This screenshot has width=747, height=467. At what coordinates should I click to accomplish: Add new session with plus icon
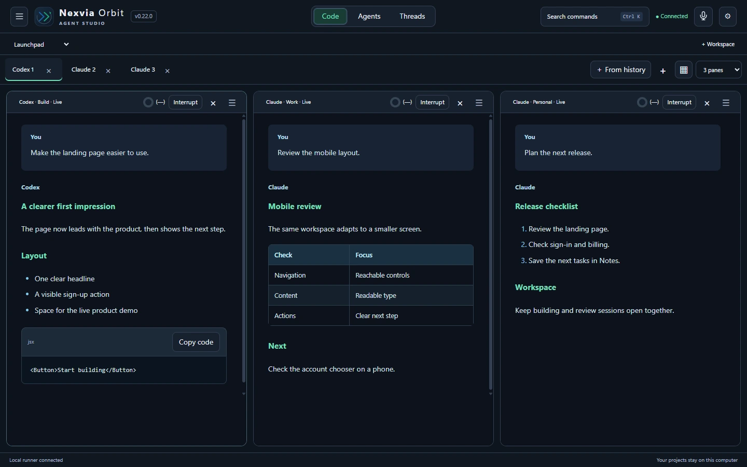click(662, 71)
